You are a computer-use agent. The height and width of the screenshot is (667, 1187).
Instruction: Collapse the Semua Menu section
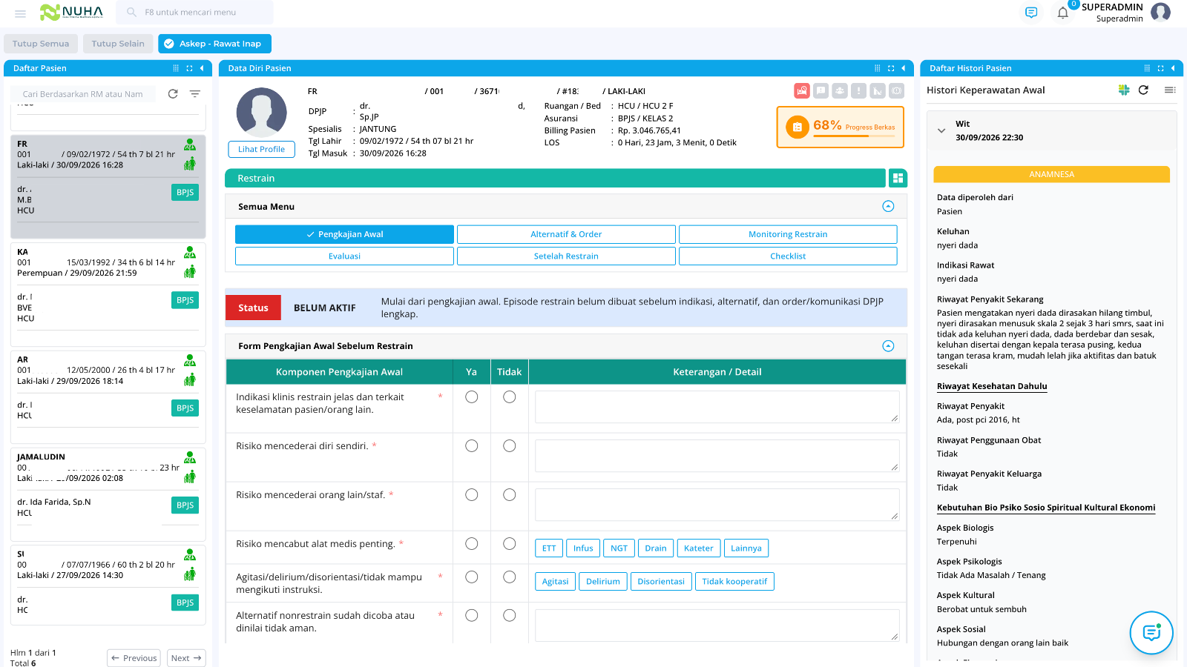coord(888,206)
